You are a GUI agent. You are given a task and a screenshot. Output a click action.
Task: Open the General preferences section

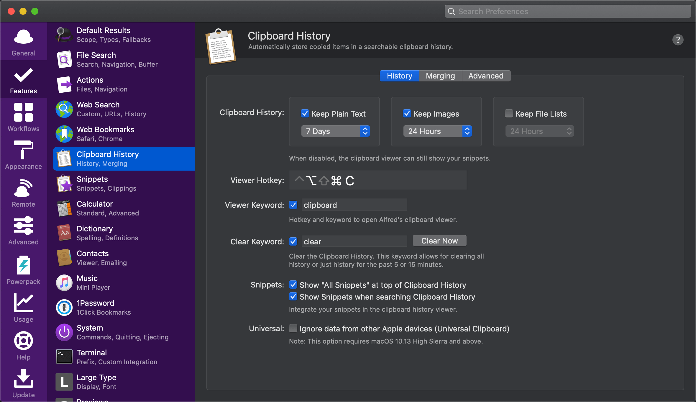[x=24, y=42]
